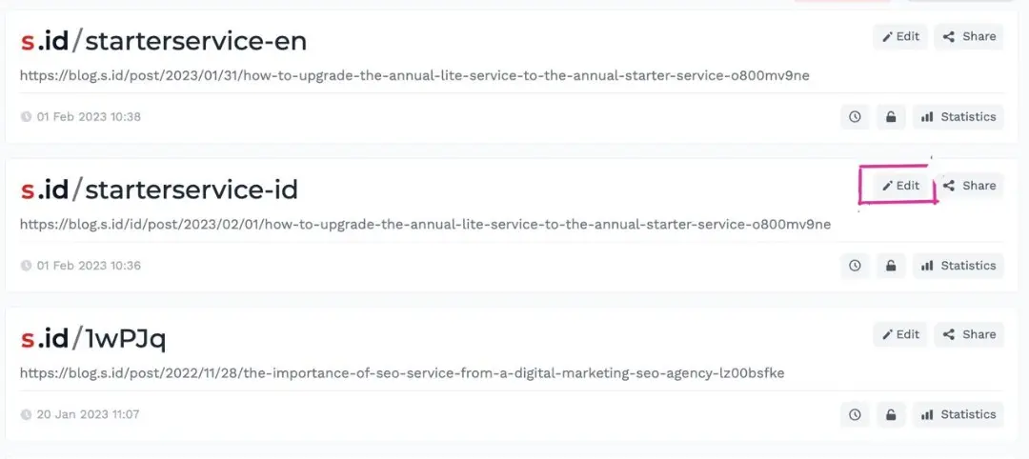This screenshot has height=459, width=1029.
Task: Open the blog.s.id/id/post destination URL
Action: pos(425,225)
